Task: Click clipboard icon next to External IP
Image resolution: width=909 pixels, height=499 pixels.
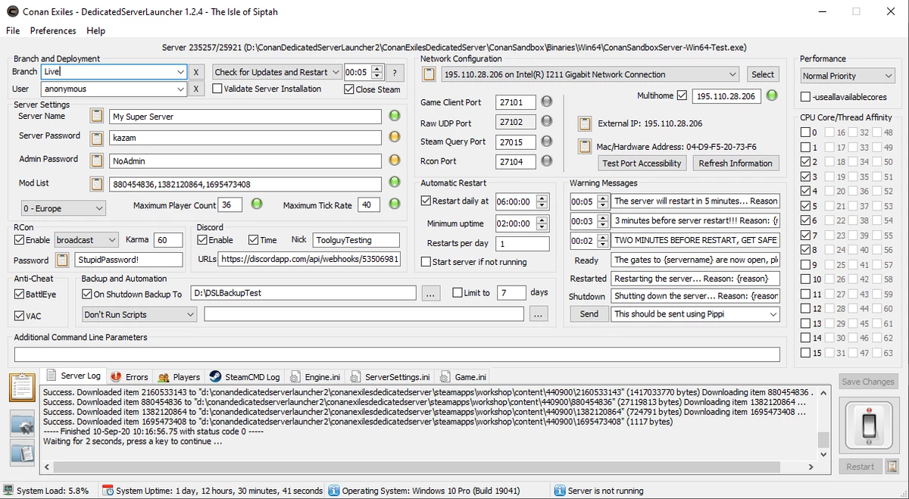Action: tap(585, 123)
